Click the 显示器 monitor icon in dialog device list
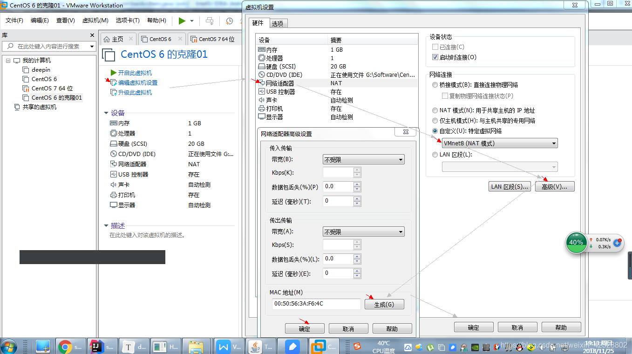The width and height of the screenshot is (632, 354). pos(262,117)
